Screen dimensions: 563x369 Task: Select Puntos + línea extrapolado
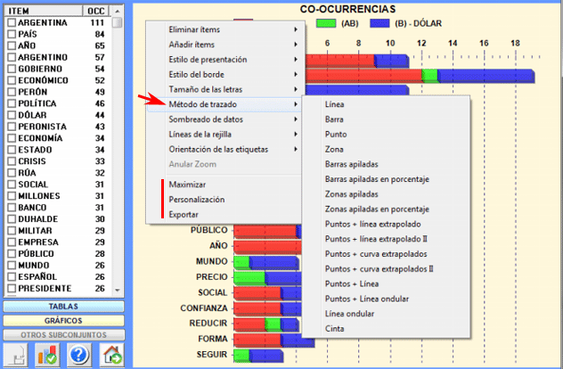pyautogui.click(x=372, y=225)
